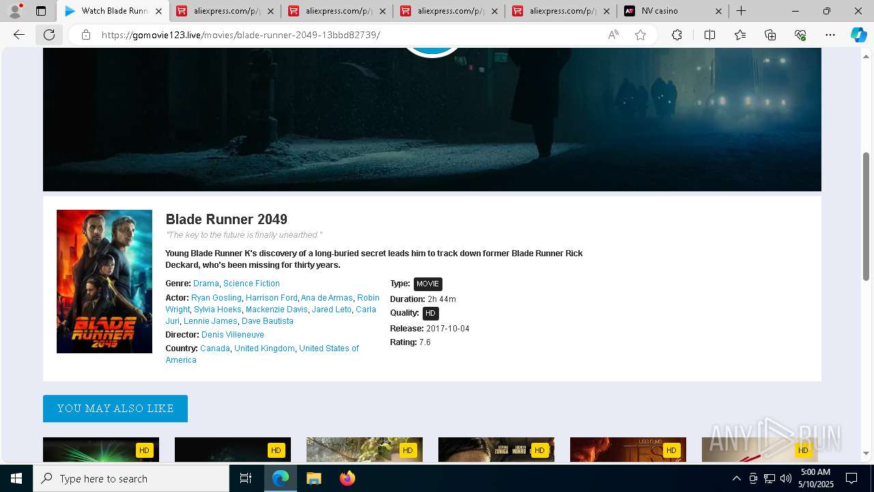This screenshot has height=492, width=874.
Task: Open the volume speaker tray icon
Action: click(785, 478)
